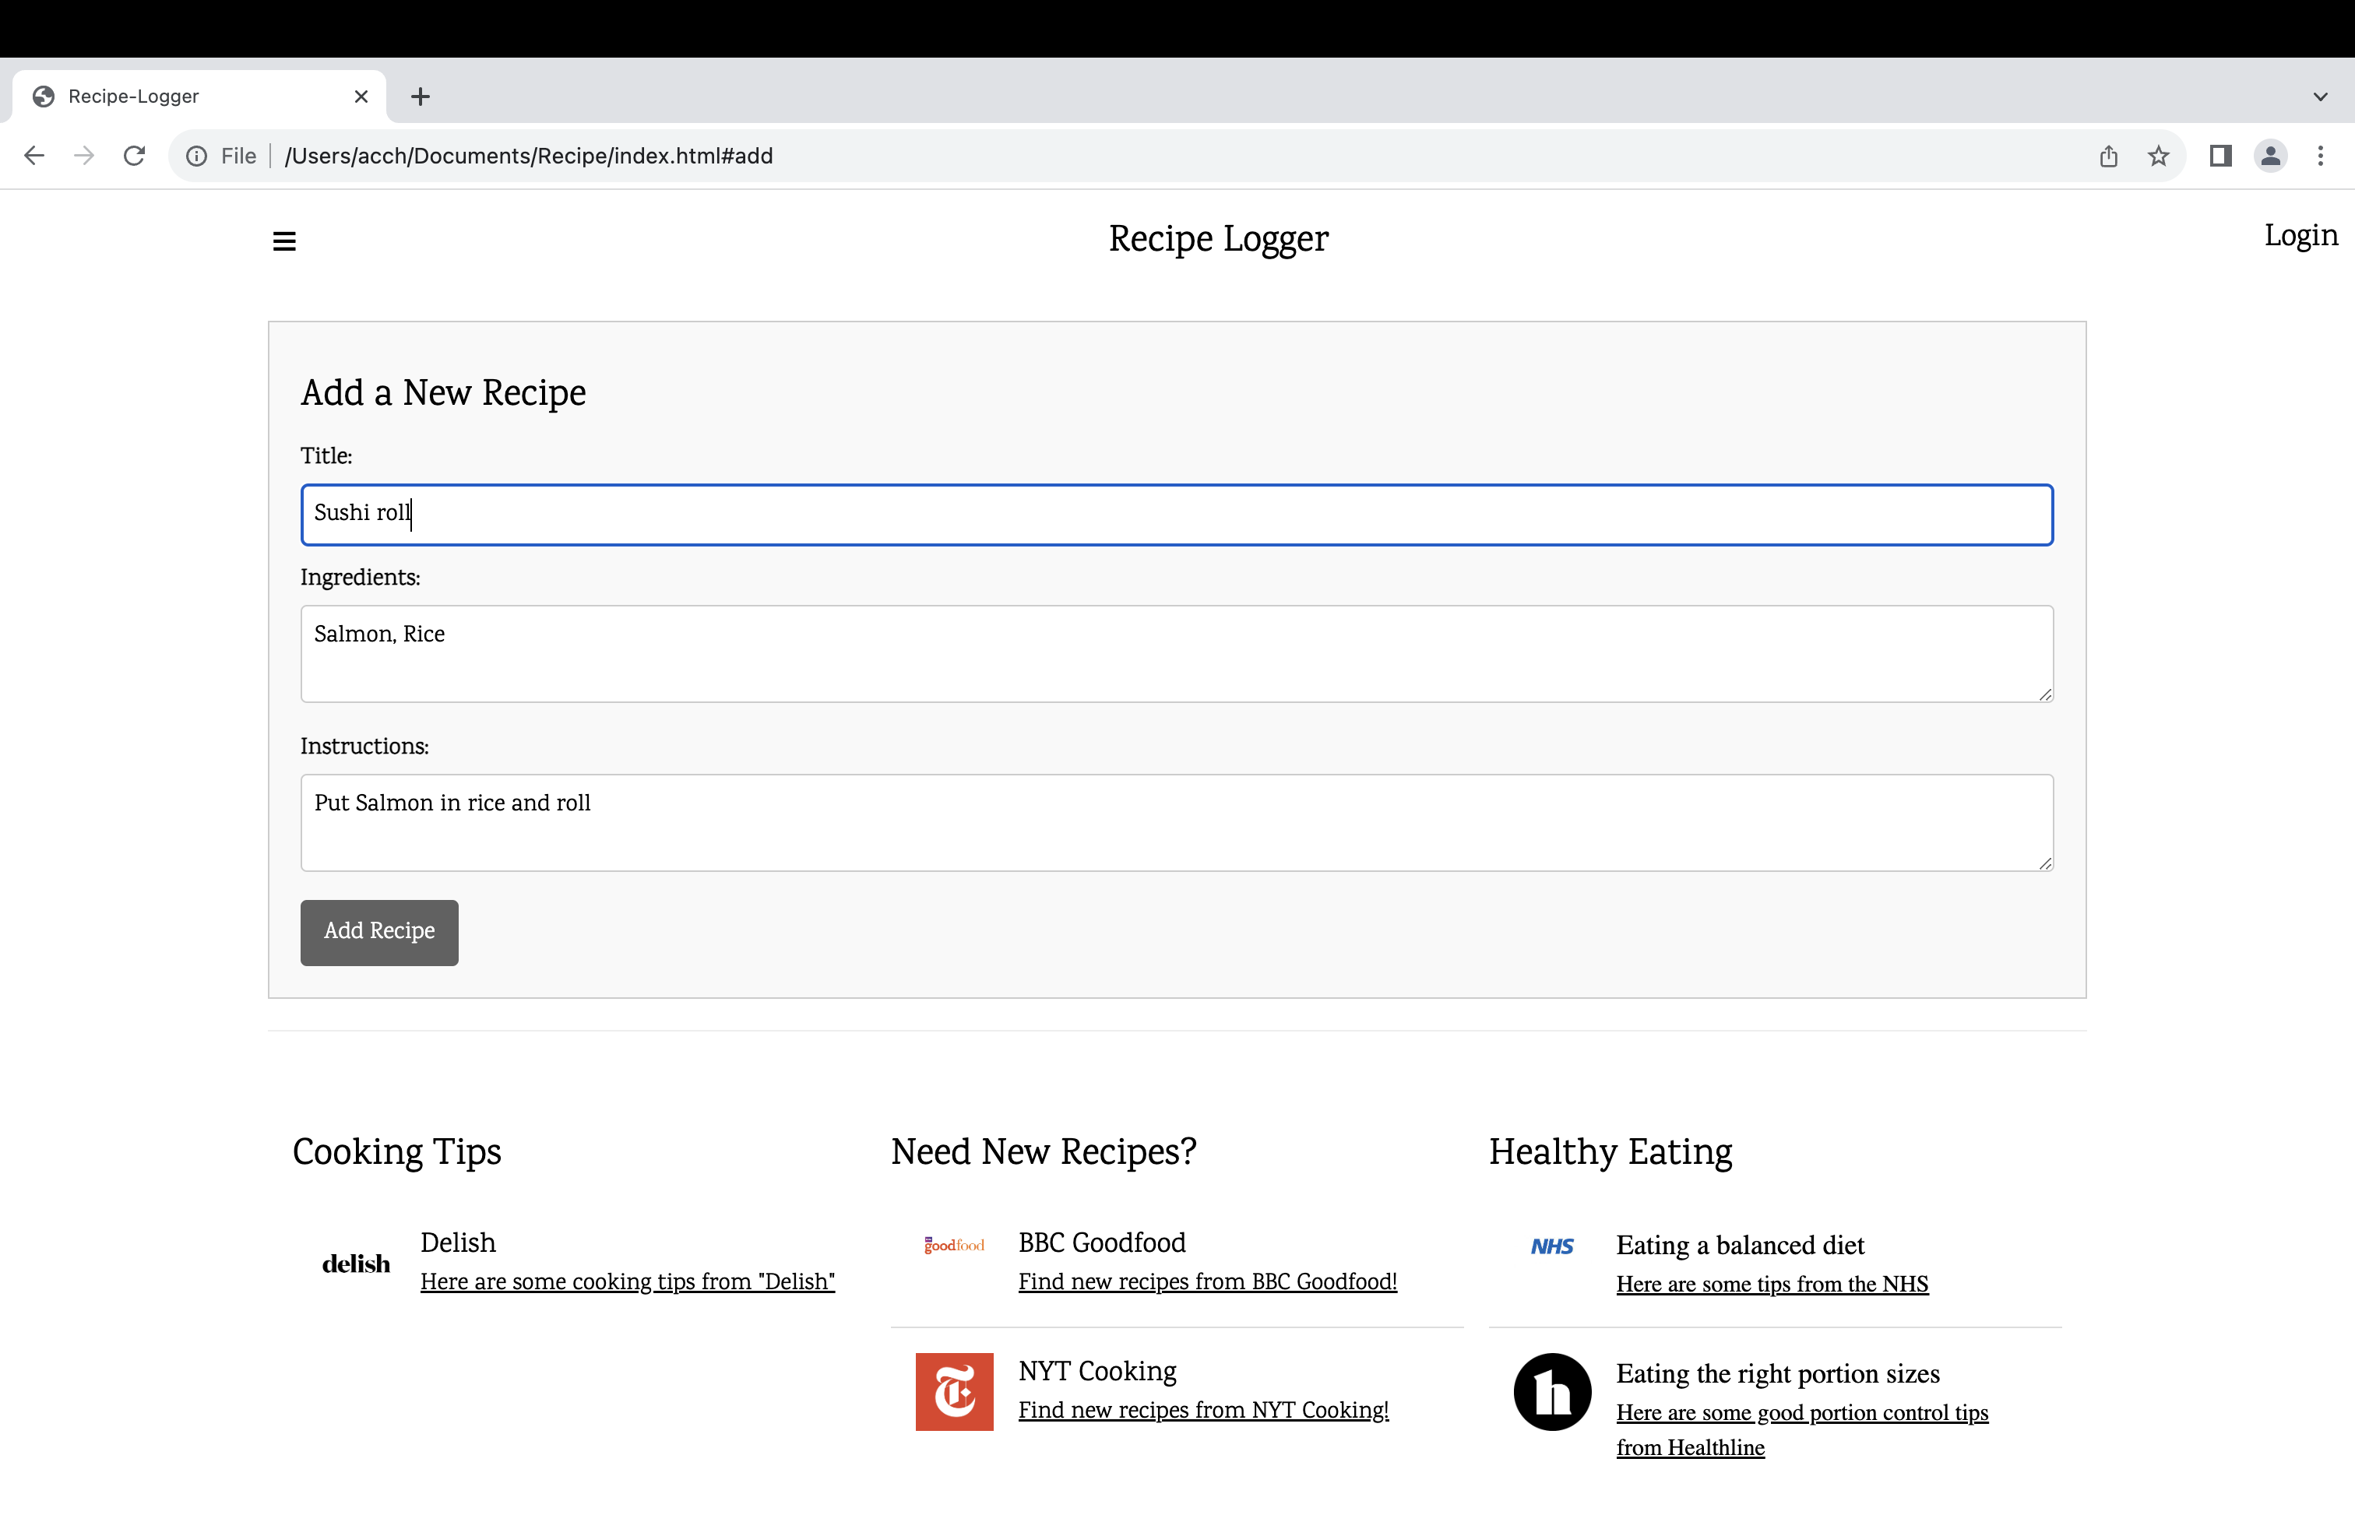Click the Instructions textarea resize handle

pyautogui.click(x=2044, y=863)
